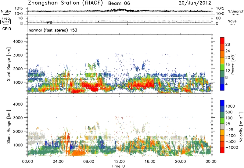This screenshot has width=244, height=168.
Task: Click the right '10^0' noise axis tick
Action: 220,14
